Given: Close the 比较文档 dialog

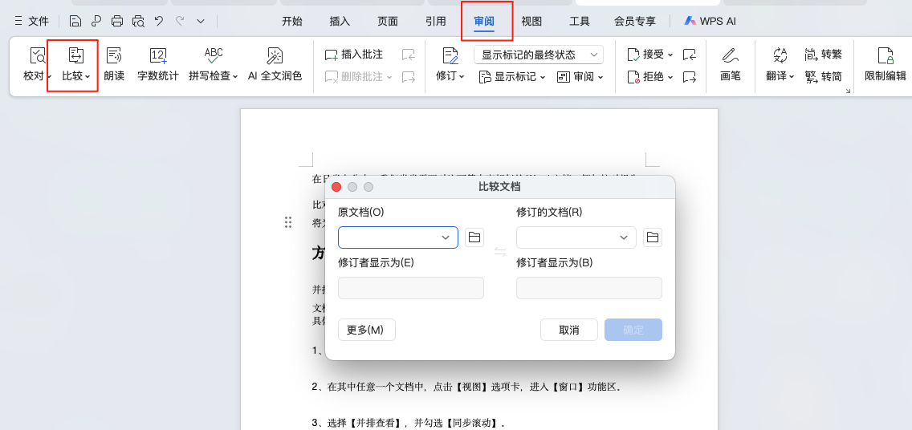Looking at the screenshot, I should (x=336, y=187).
